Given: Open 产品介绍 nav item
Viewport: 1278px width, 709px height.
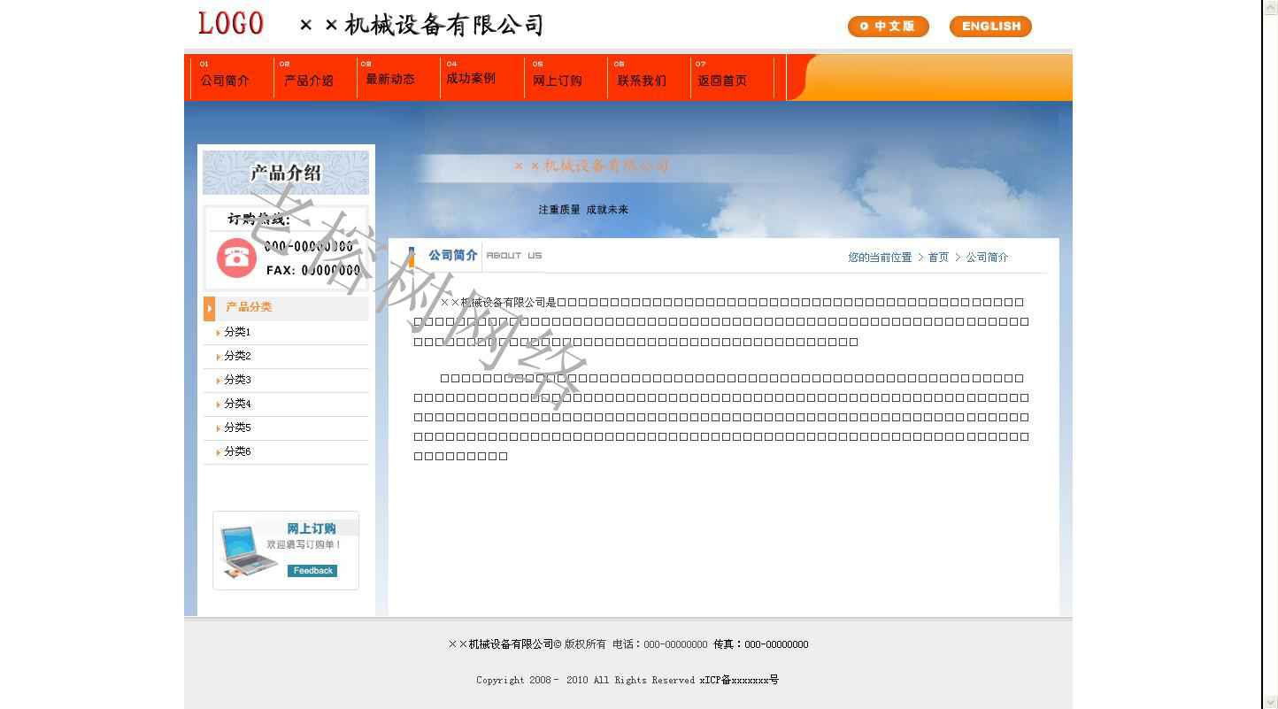Looking at the screenshot, I should [308, 81].
